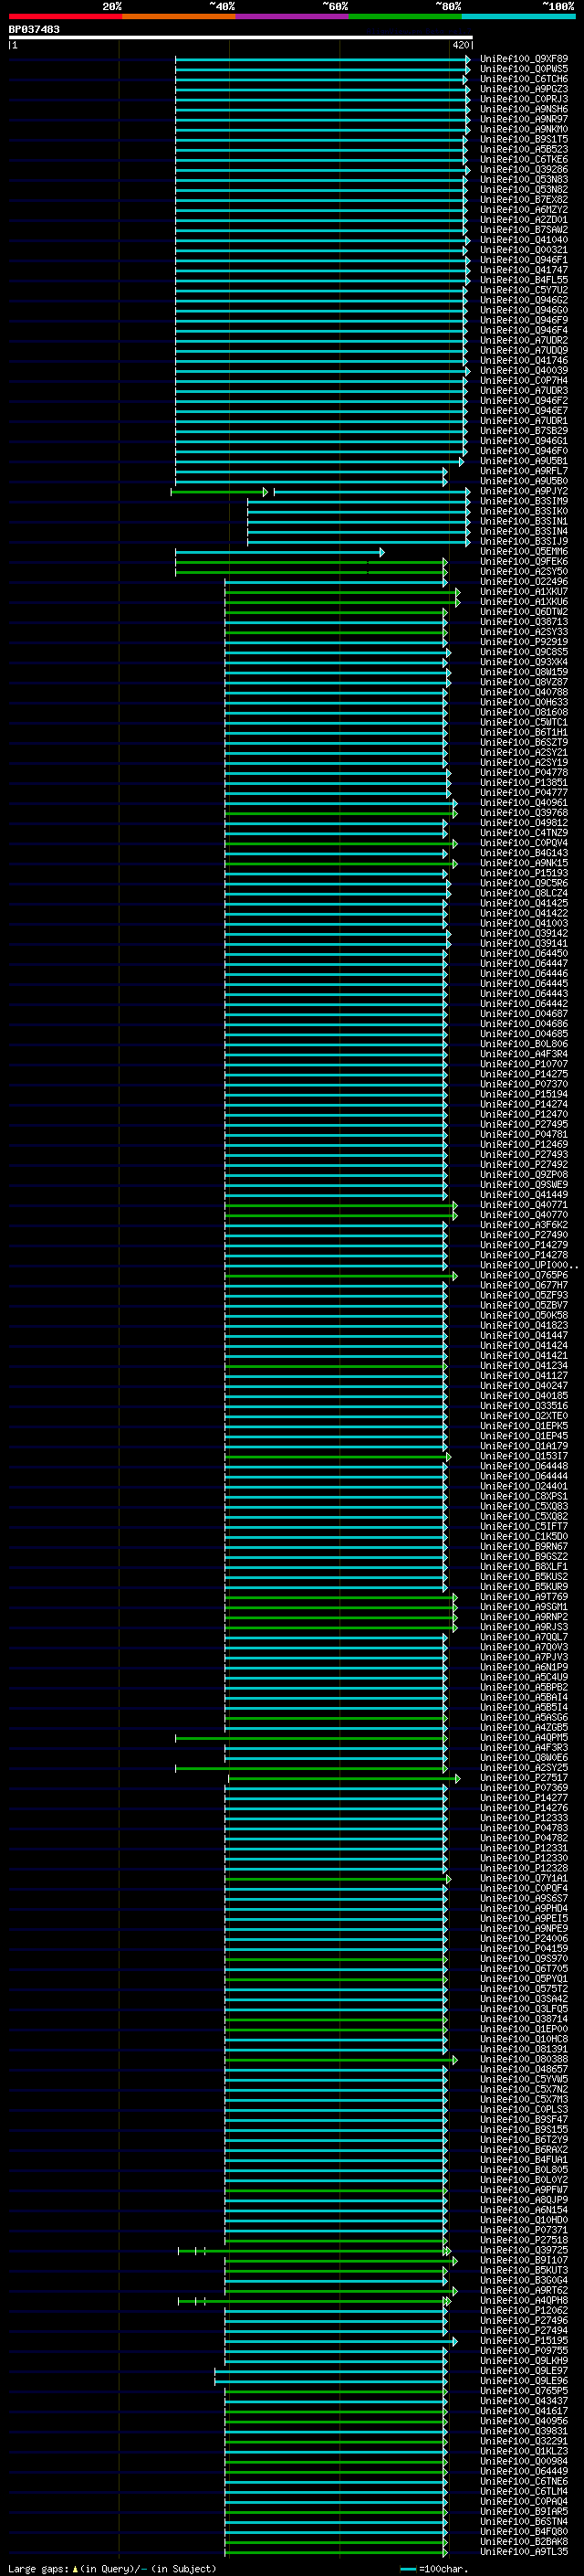Open hit UniRef100_A9PGZ3
Screen dimensions: 584x2576
(524, 89)
